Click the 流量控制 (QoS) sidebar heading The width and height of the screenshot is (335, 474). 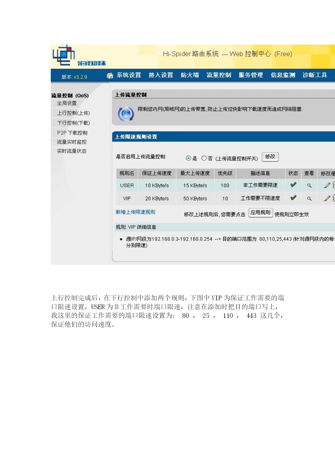coord(70,95)
